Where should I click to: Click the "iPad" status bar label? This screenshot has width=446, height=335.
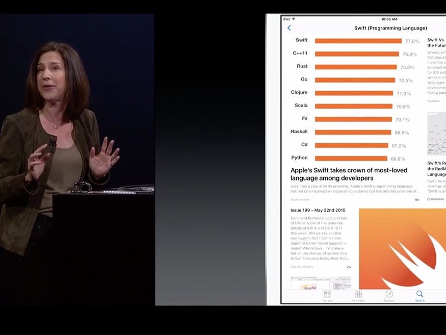click(286, 19)
